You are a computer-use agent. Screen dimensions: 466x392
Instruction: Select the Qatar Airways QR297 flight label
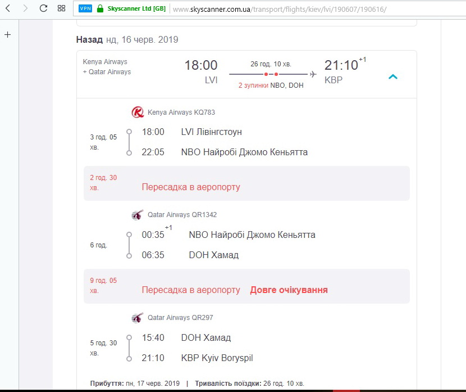tap(180, 318)
